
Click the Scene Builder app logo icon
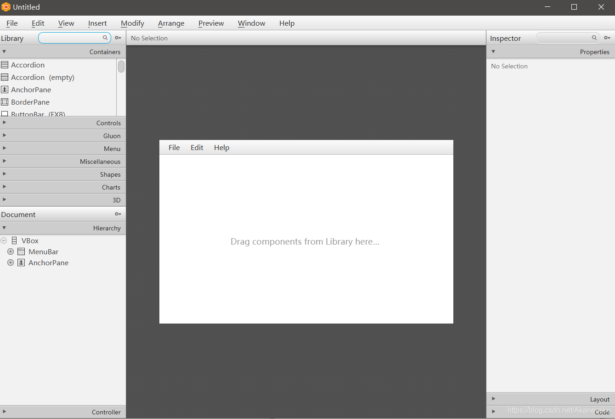[x=6, y=7]
